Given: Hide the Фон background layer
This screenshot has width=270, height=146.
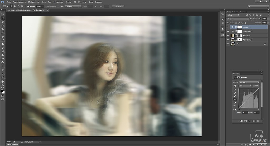Looking at the screenshot, I should (x=228, y=44).
